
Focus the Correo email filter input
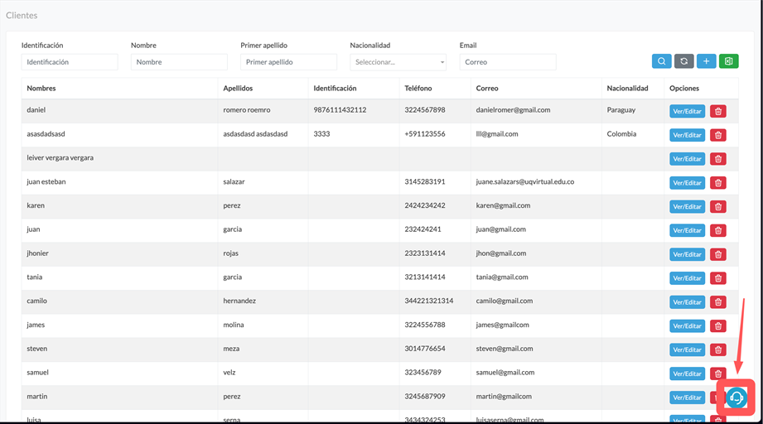click(508, 62)
